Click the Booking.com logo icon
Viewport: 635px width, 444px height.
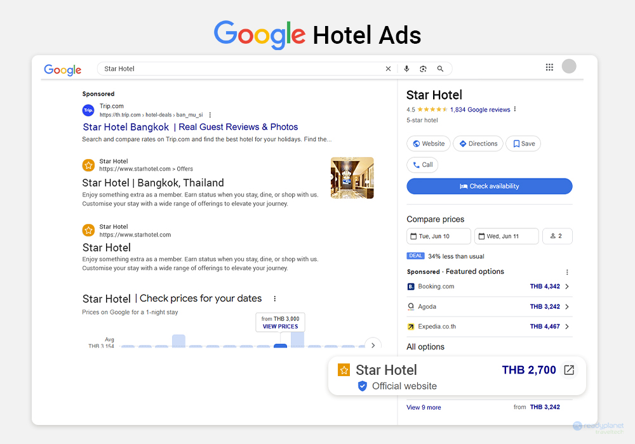click(x=411, y=287)
